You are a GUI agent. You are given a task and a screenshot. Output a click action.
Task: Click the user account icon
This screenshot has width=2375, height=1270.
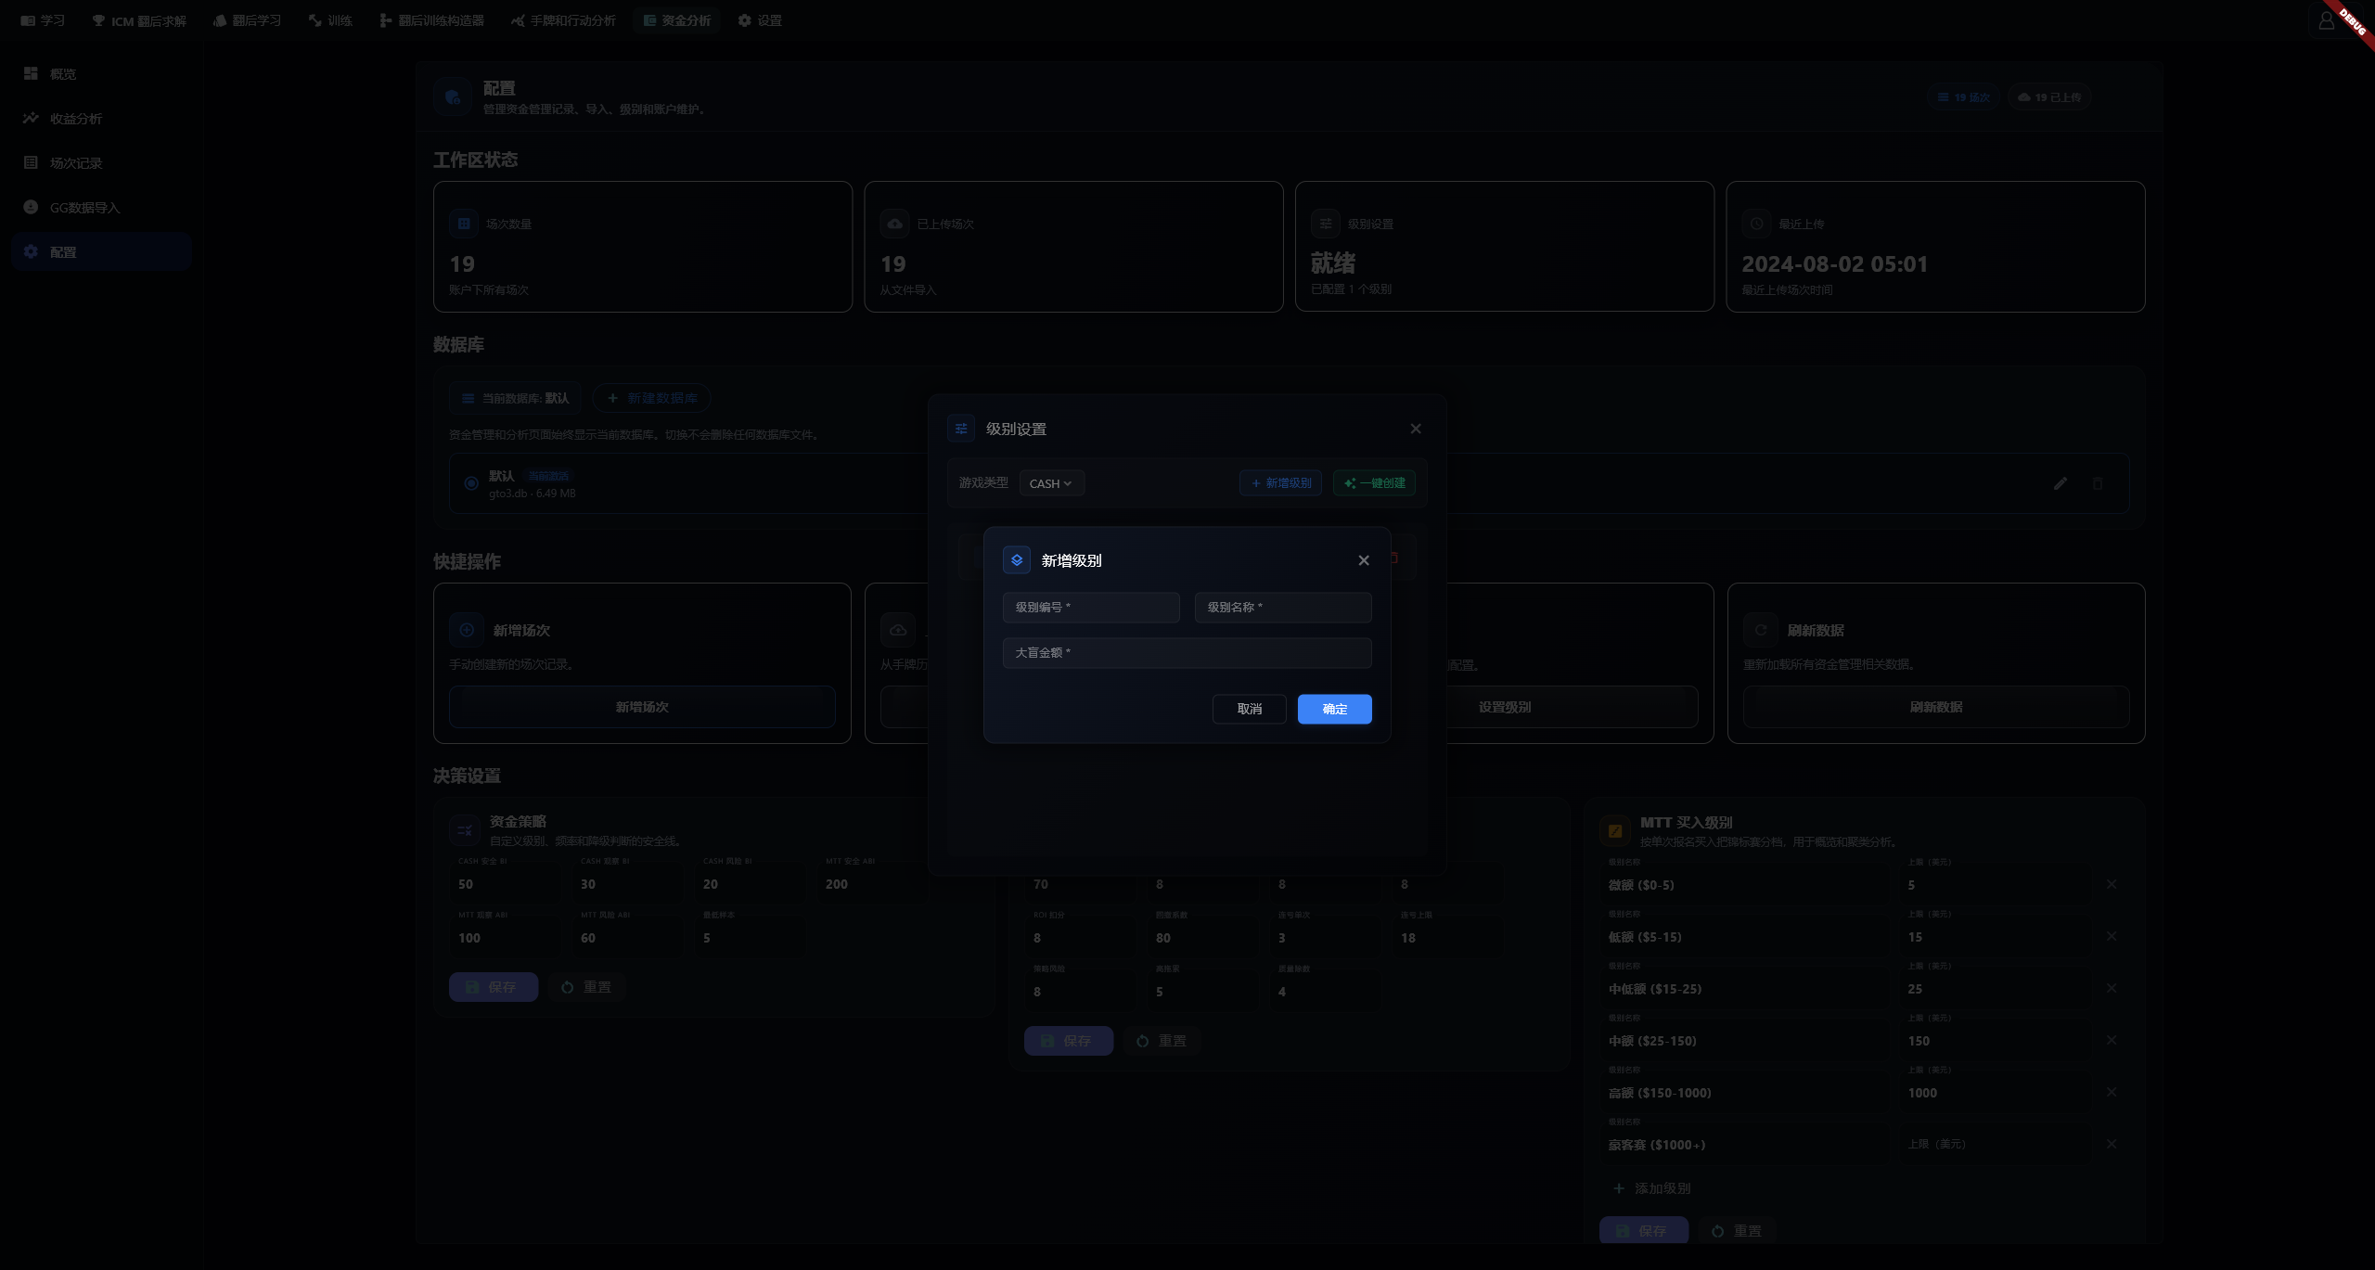[x=2326, y=20]
